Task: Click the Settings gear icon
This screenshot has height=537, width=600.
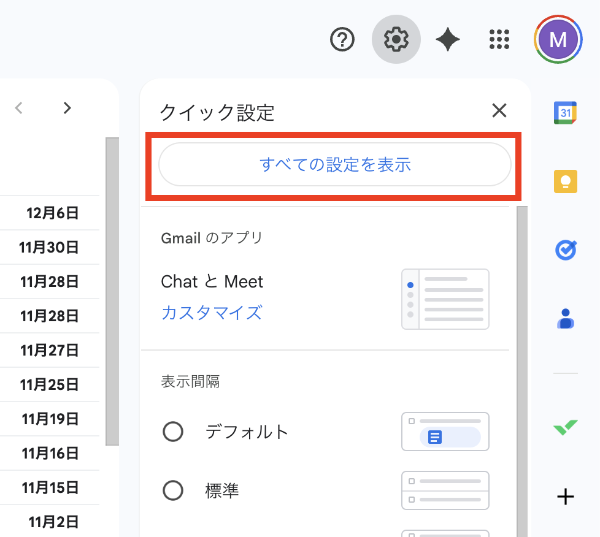Action: [x=396, y=40]
